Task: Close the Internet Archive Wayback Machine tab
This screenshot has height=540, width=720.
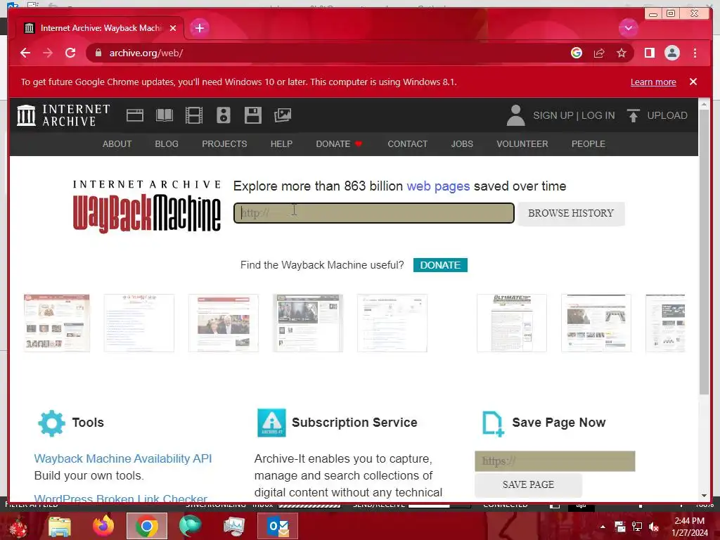Action: click(x=173, y=28)
